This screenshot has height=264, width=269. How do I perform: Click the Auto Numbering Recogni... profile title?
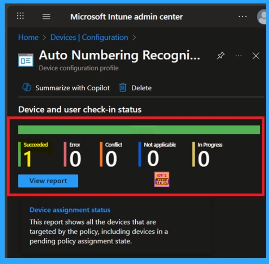(x=120, y=55)
